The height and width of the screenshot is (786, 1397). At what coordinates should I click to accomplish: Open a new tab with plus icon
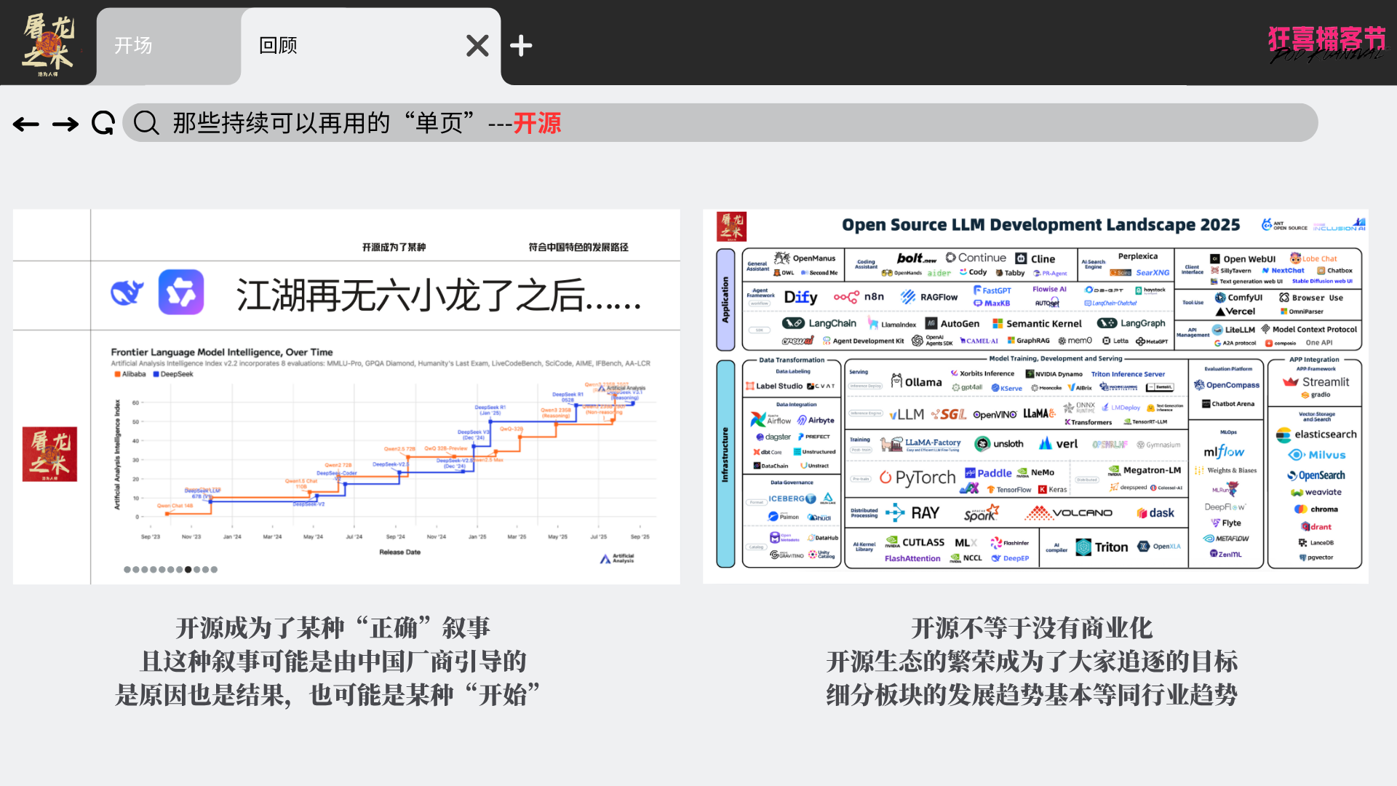(521, 46)
